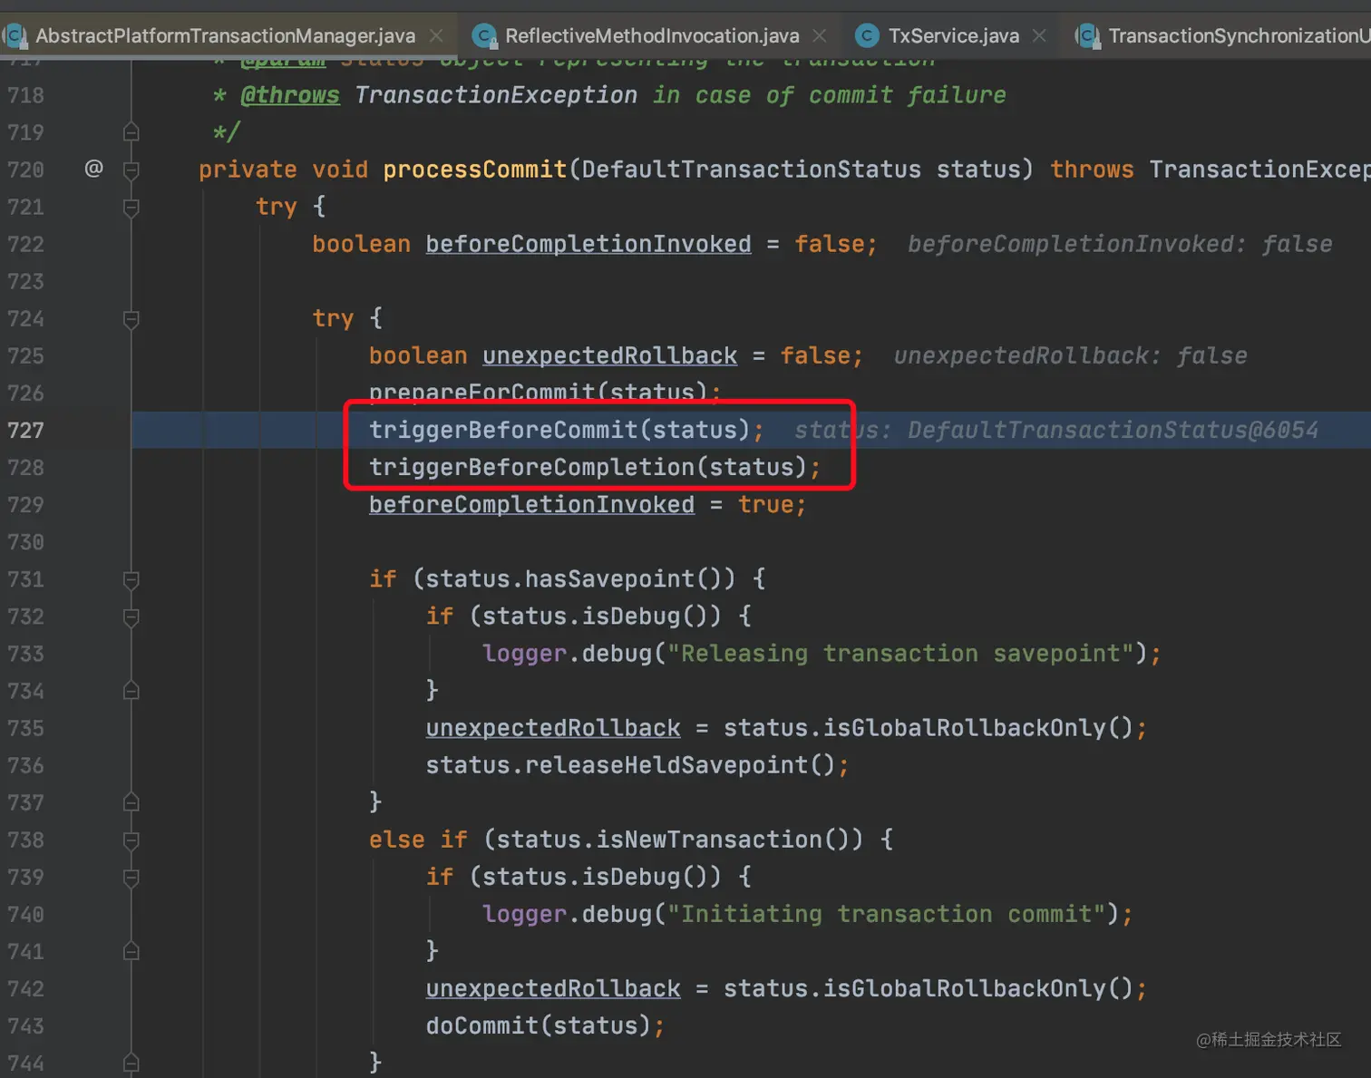1371x1078 pixels.
Task: Click line number 728 in the gutter
Action: 25,467
